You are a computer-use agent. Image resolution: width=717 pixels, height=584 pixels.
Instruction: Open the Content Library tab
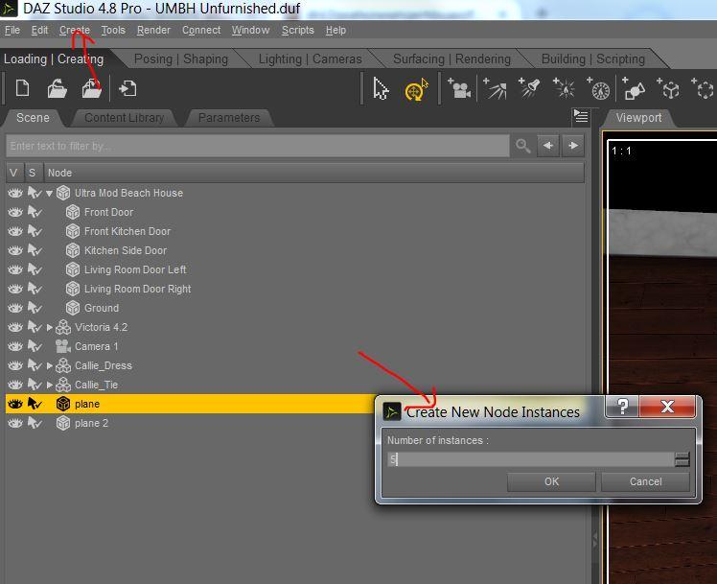coord(124,118)
